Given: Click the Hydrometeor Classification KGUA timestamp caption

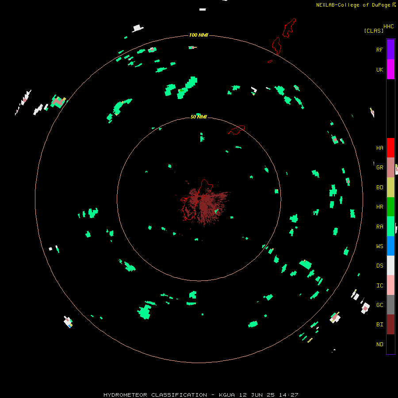Looking at the screenshot, I should (200, 395).
